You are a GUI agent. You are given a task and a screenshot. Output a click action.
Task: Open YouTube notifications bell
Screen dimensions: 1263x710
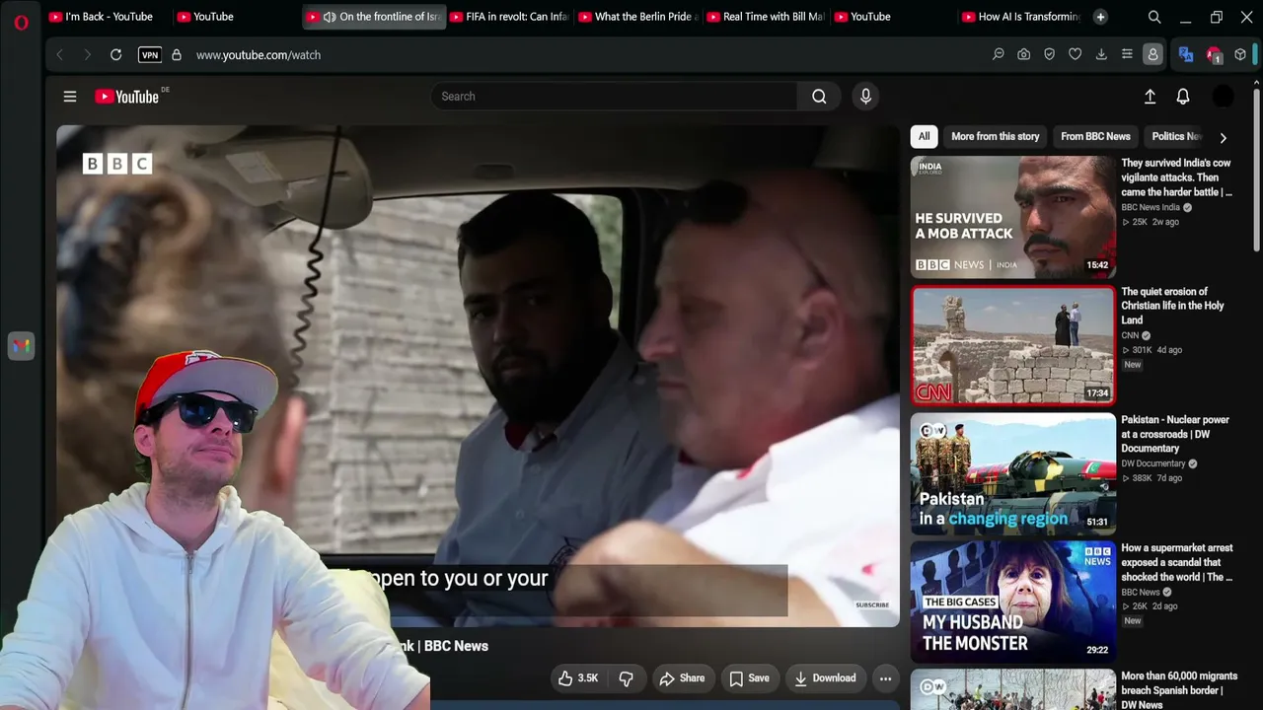1183,97
